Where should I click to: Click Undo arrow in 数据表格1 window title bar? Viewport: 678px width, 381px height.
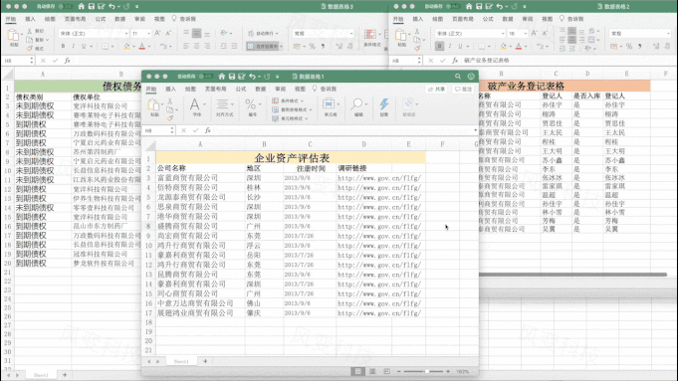click(x=252, y=77)
